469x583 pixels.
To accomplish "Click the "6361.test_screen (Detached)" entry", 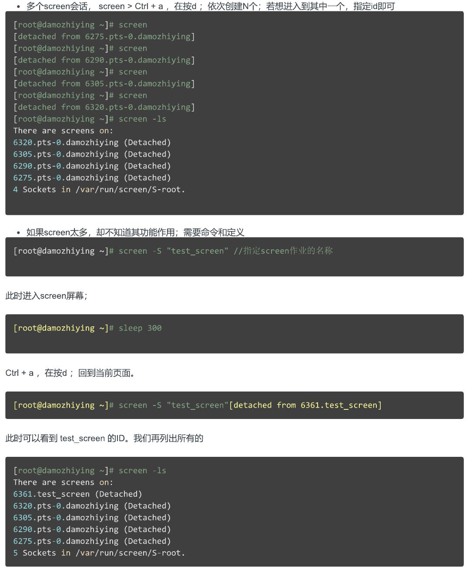I will [77, 494].
